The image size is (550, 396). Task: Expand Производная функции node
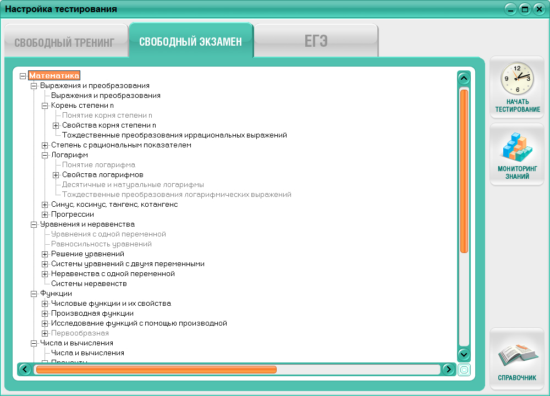point(45,313)
